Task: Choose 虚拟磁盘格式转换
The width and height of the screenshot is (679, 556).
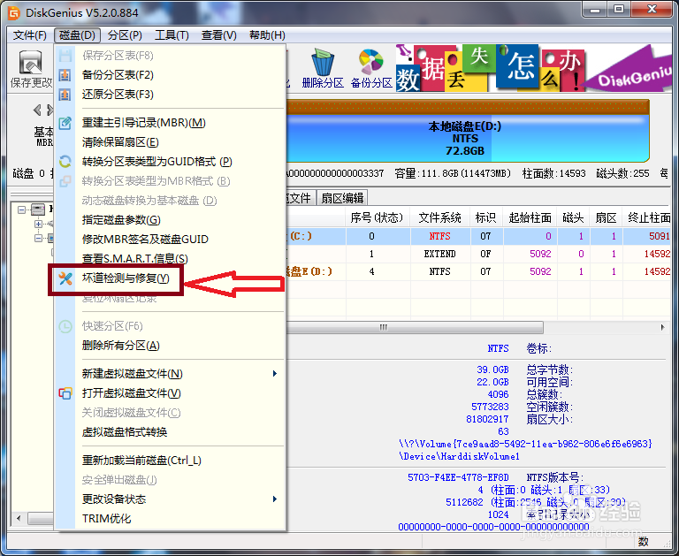Action: [125, 432]
